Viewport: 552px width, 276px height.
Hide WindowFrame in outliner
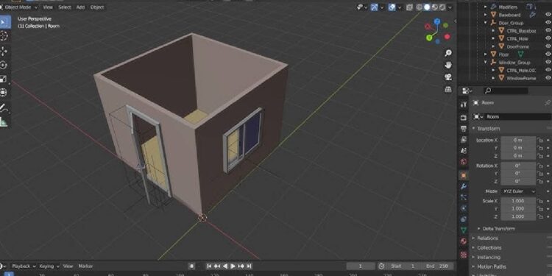(548, 78)
